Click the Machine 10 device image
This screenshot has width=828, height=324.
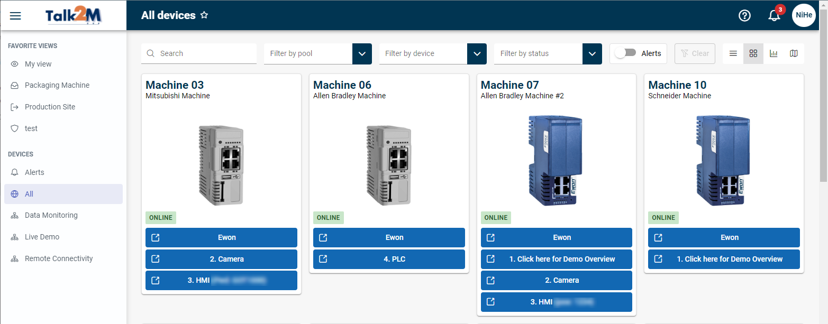[x=724, y=161]
